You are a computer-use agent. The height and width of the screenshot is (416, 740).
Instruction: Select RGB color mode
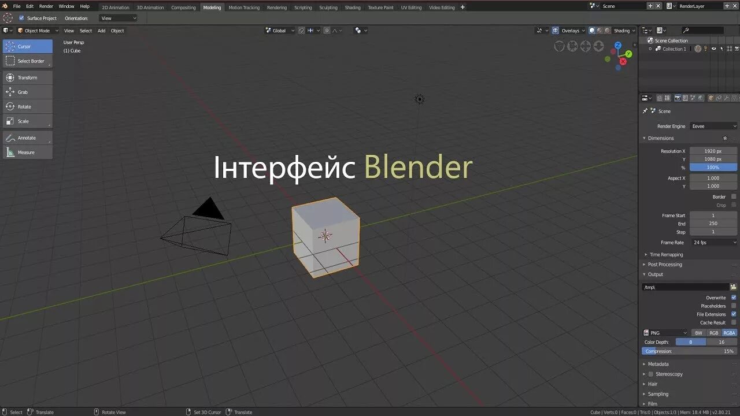click(714, 333)
